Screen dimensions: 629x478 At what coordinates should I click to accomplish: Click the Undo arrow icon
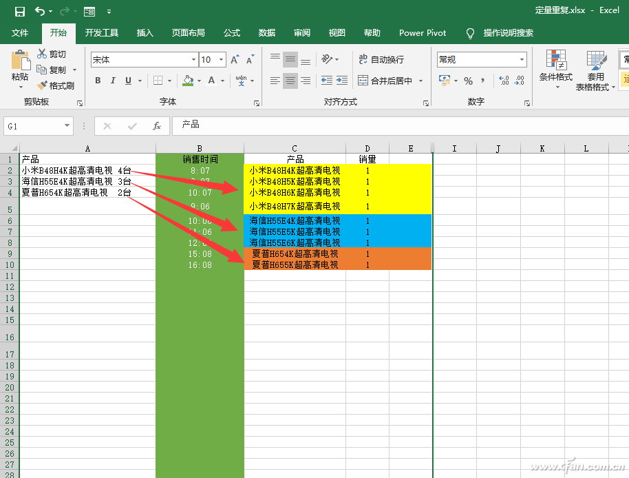(x=40, y=11)
